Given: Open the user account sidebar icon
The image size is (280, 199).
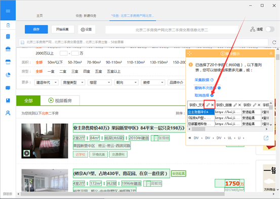Looking at the screenshot, I should [x=8, y=113].
